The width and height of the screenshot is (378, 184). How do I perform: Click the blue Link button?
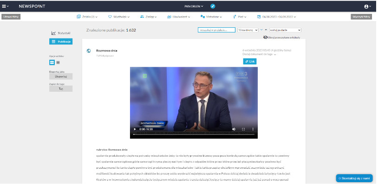(250, 61)
